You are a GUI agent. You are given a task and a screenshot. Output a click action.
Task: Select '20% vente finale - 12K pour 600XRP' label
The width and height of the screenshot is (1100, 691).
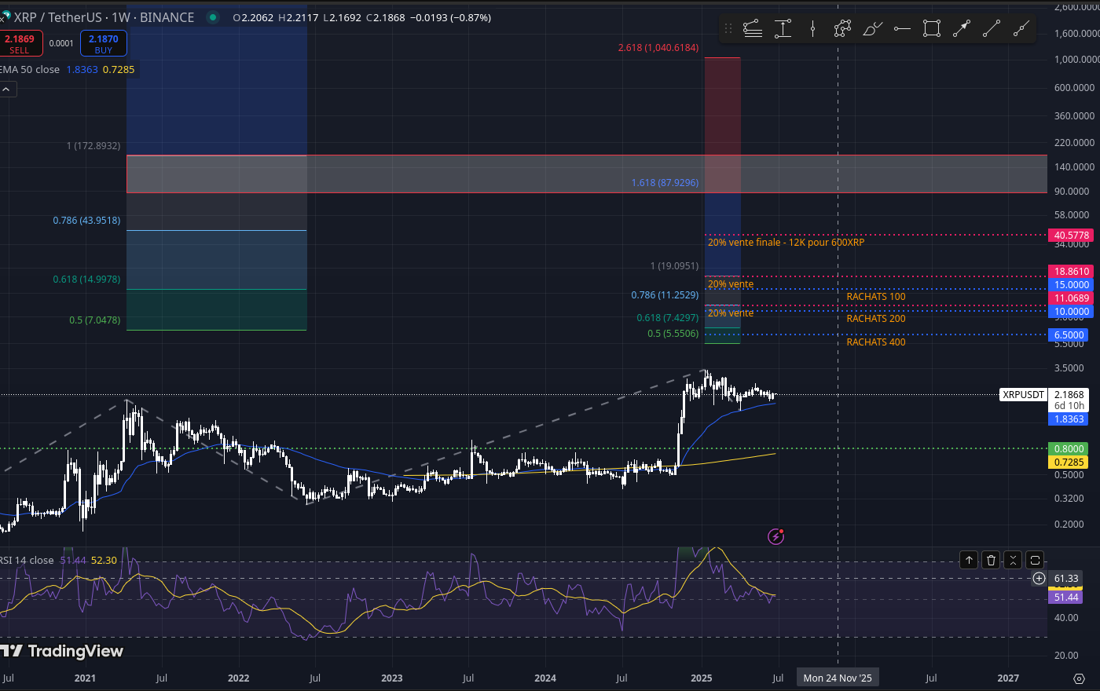pos(786,243)
